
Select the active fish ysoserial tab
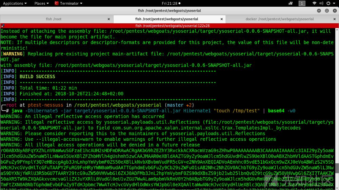pos(167,19)
